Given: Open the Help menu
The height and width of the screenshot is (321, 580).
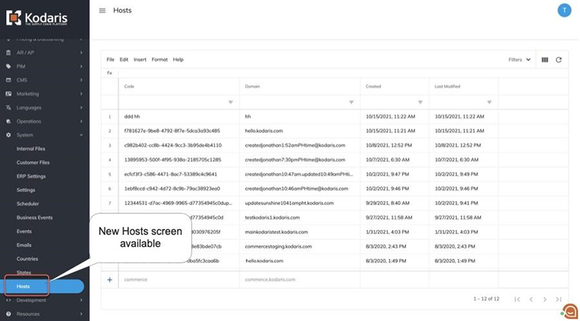Looking at the screenshot, I should pyautogui.click(x=178, y=59).
